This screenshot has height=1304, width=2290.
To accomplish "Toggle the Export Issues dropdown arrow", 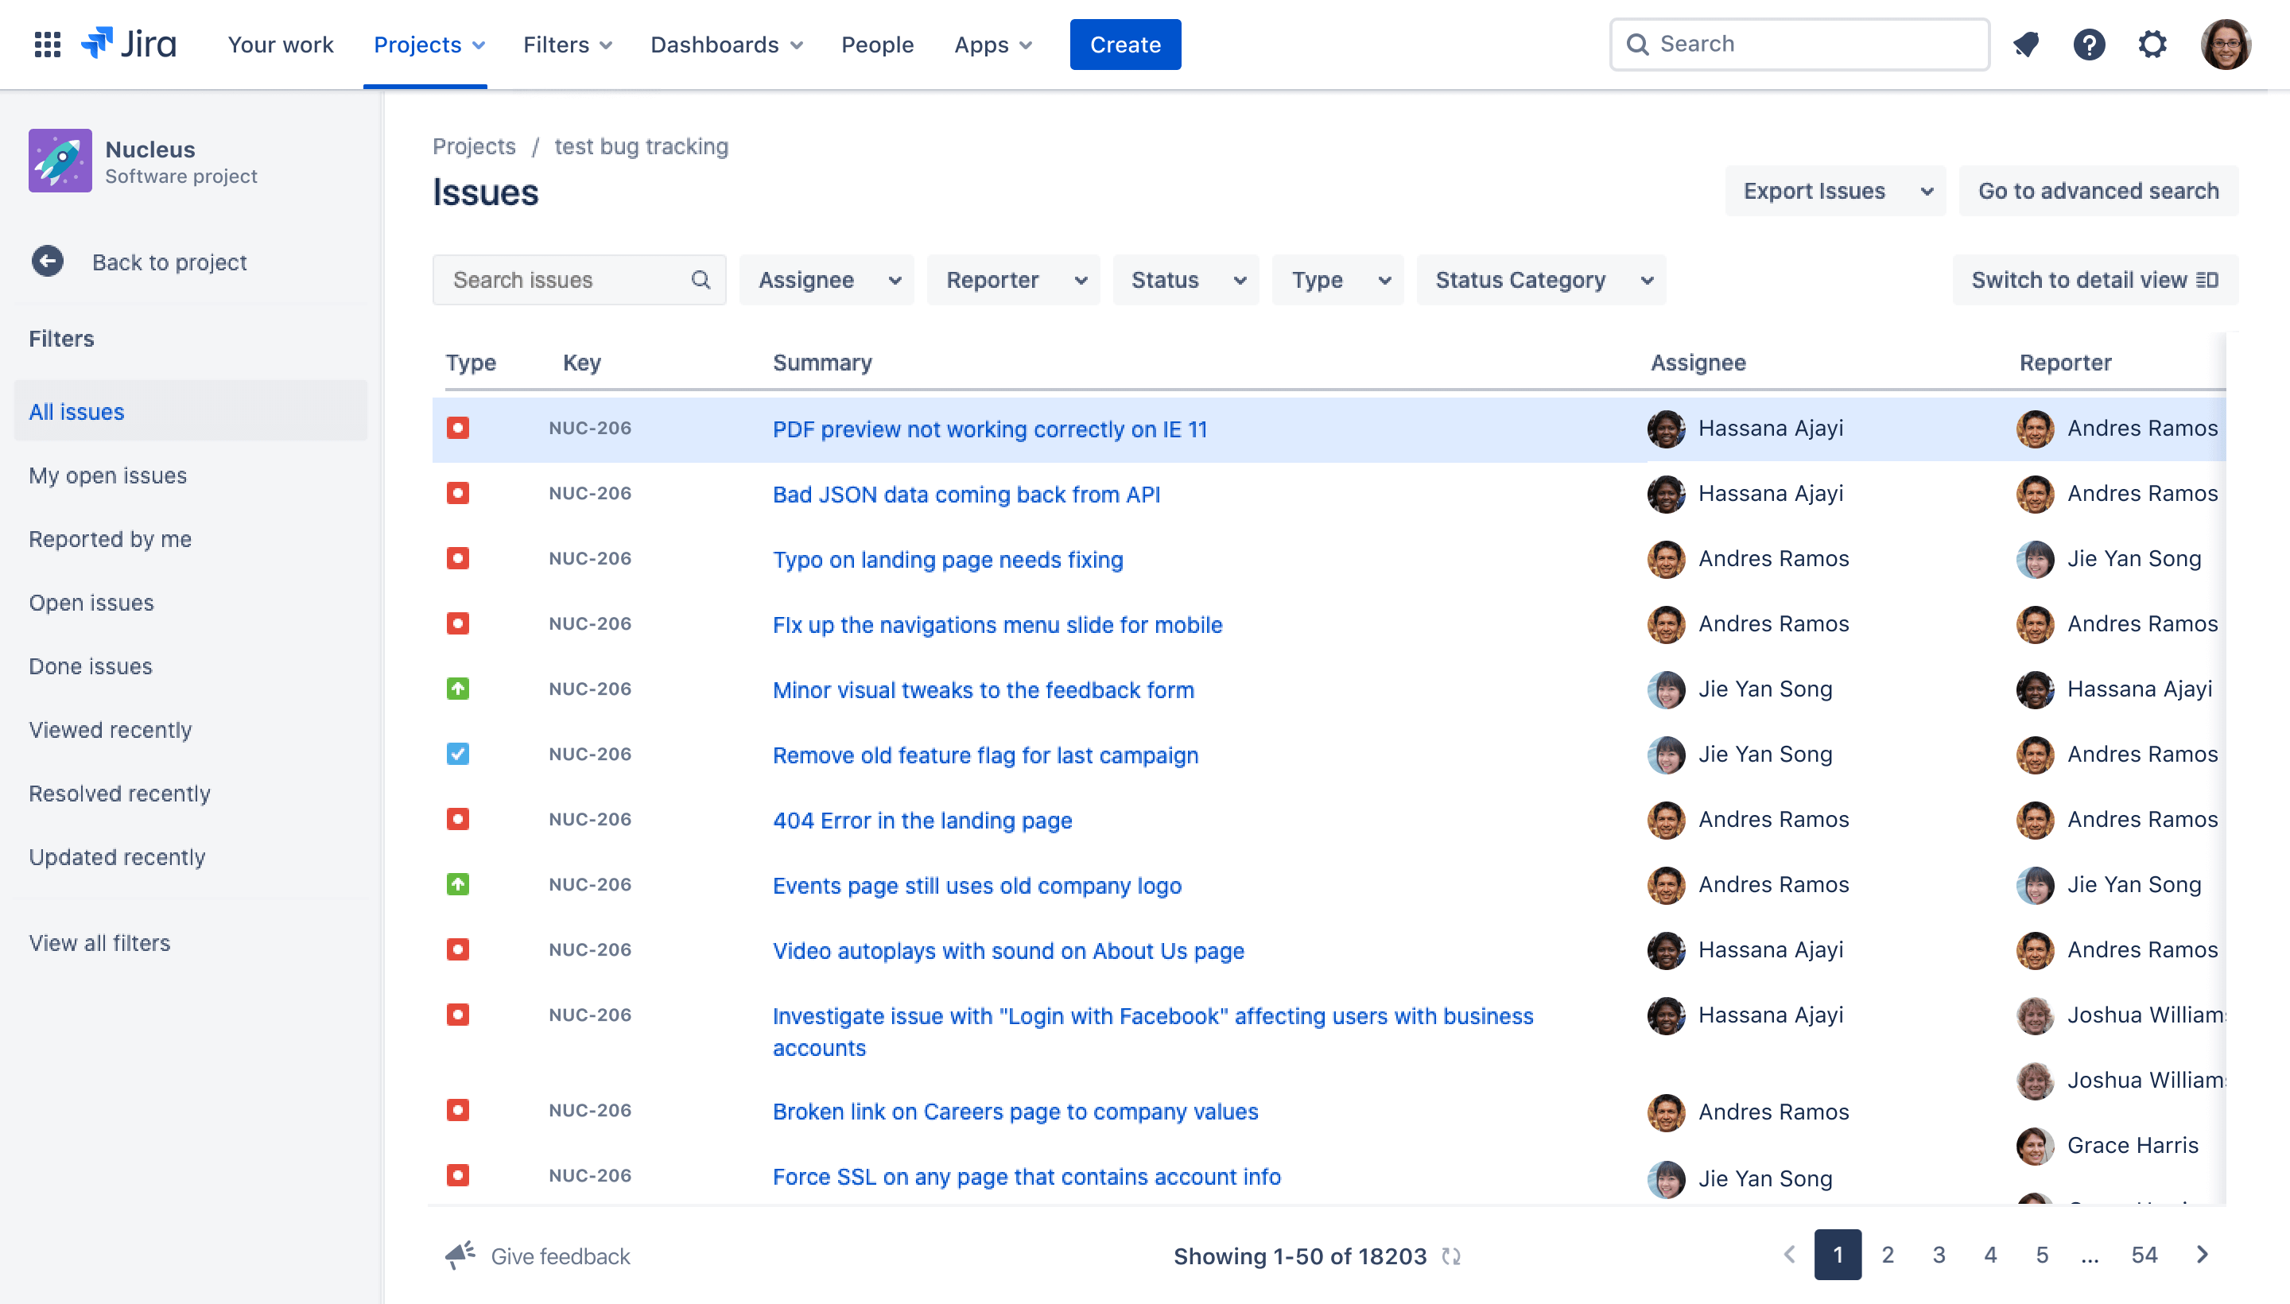I will (1923, 192).
